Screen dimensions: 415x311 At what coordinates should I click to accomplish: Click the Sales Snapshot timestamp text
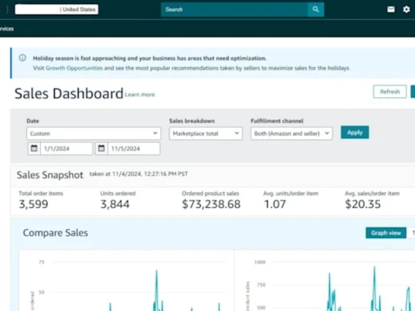[x=139, y=174]
